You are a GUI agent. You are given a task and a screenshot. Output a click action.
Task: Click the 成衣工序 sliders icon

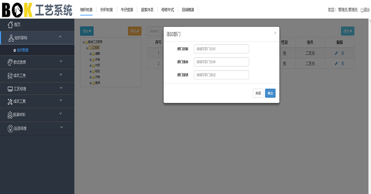pyautogui.click(x=10, y=75)
